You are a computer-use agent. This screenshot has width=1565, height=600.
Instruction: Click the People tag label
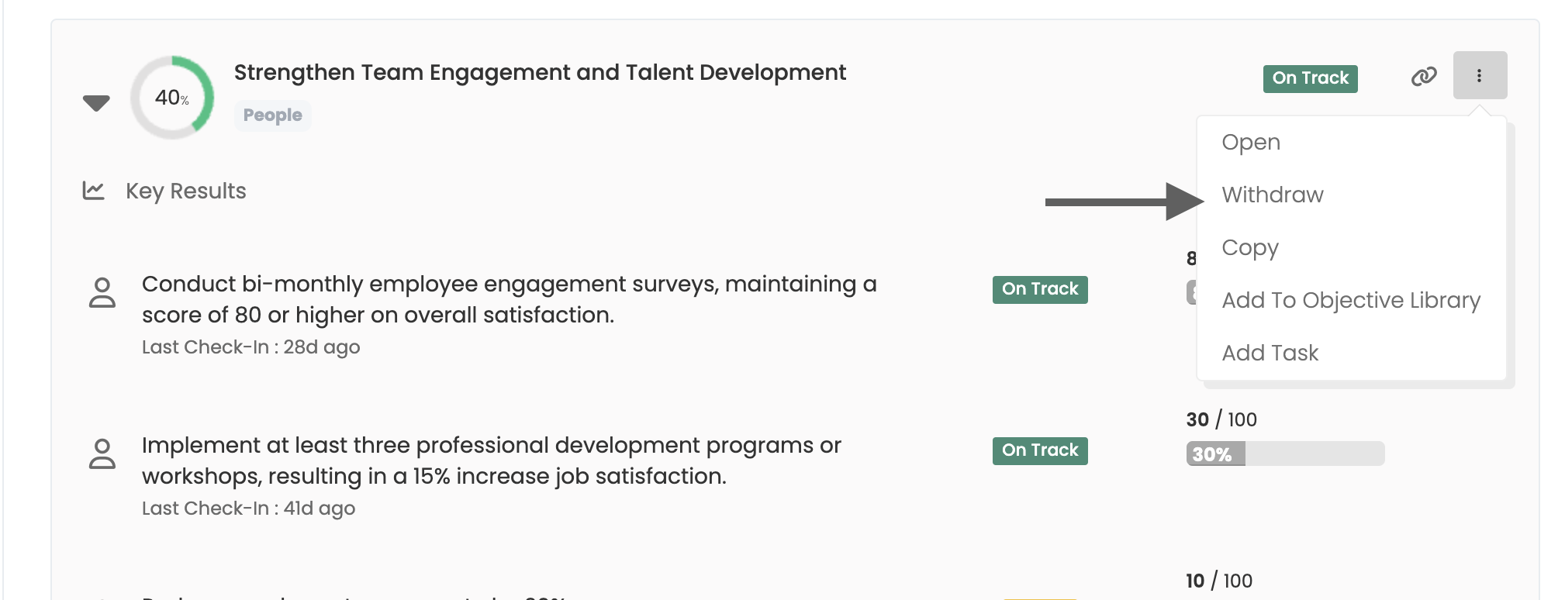click(272, 116)
